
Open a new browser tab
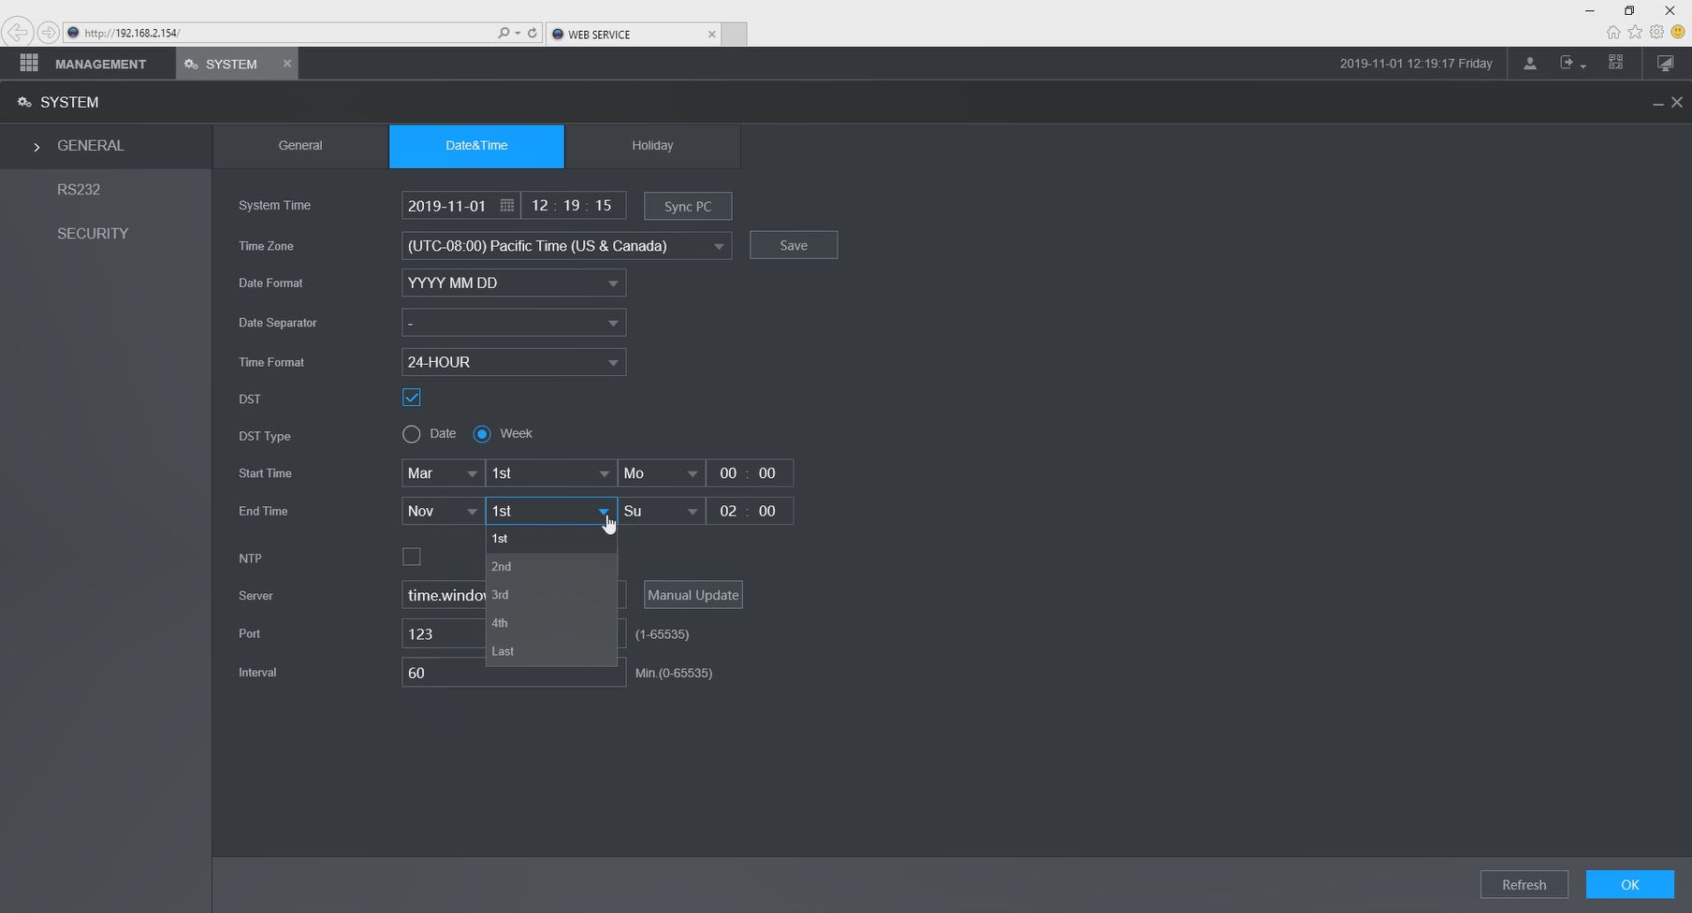[735, 35]
